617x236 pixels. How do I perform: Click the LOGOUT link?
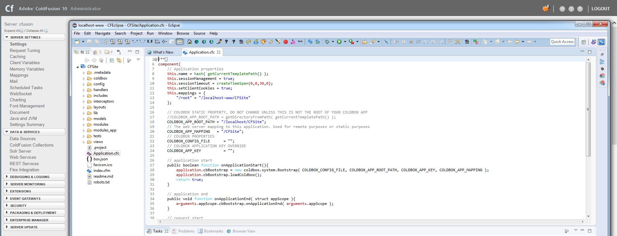[600, 9]
